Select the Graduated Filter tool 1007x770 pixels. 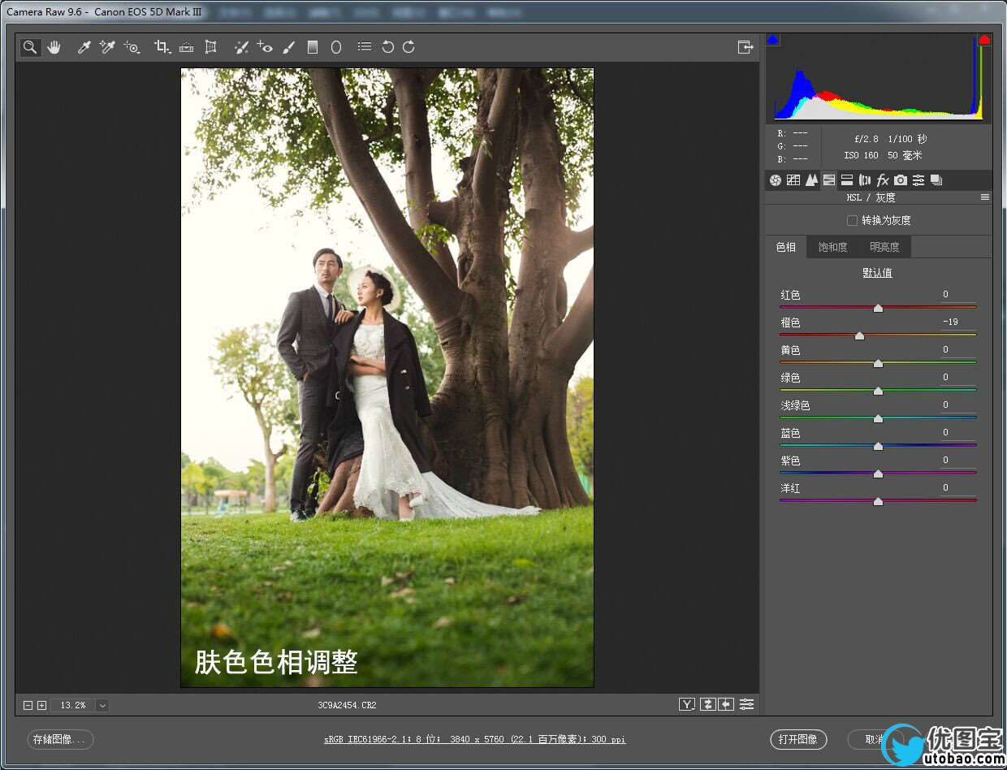click(313, 47)
